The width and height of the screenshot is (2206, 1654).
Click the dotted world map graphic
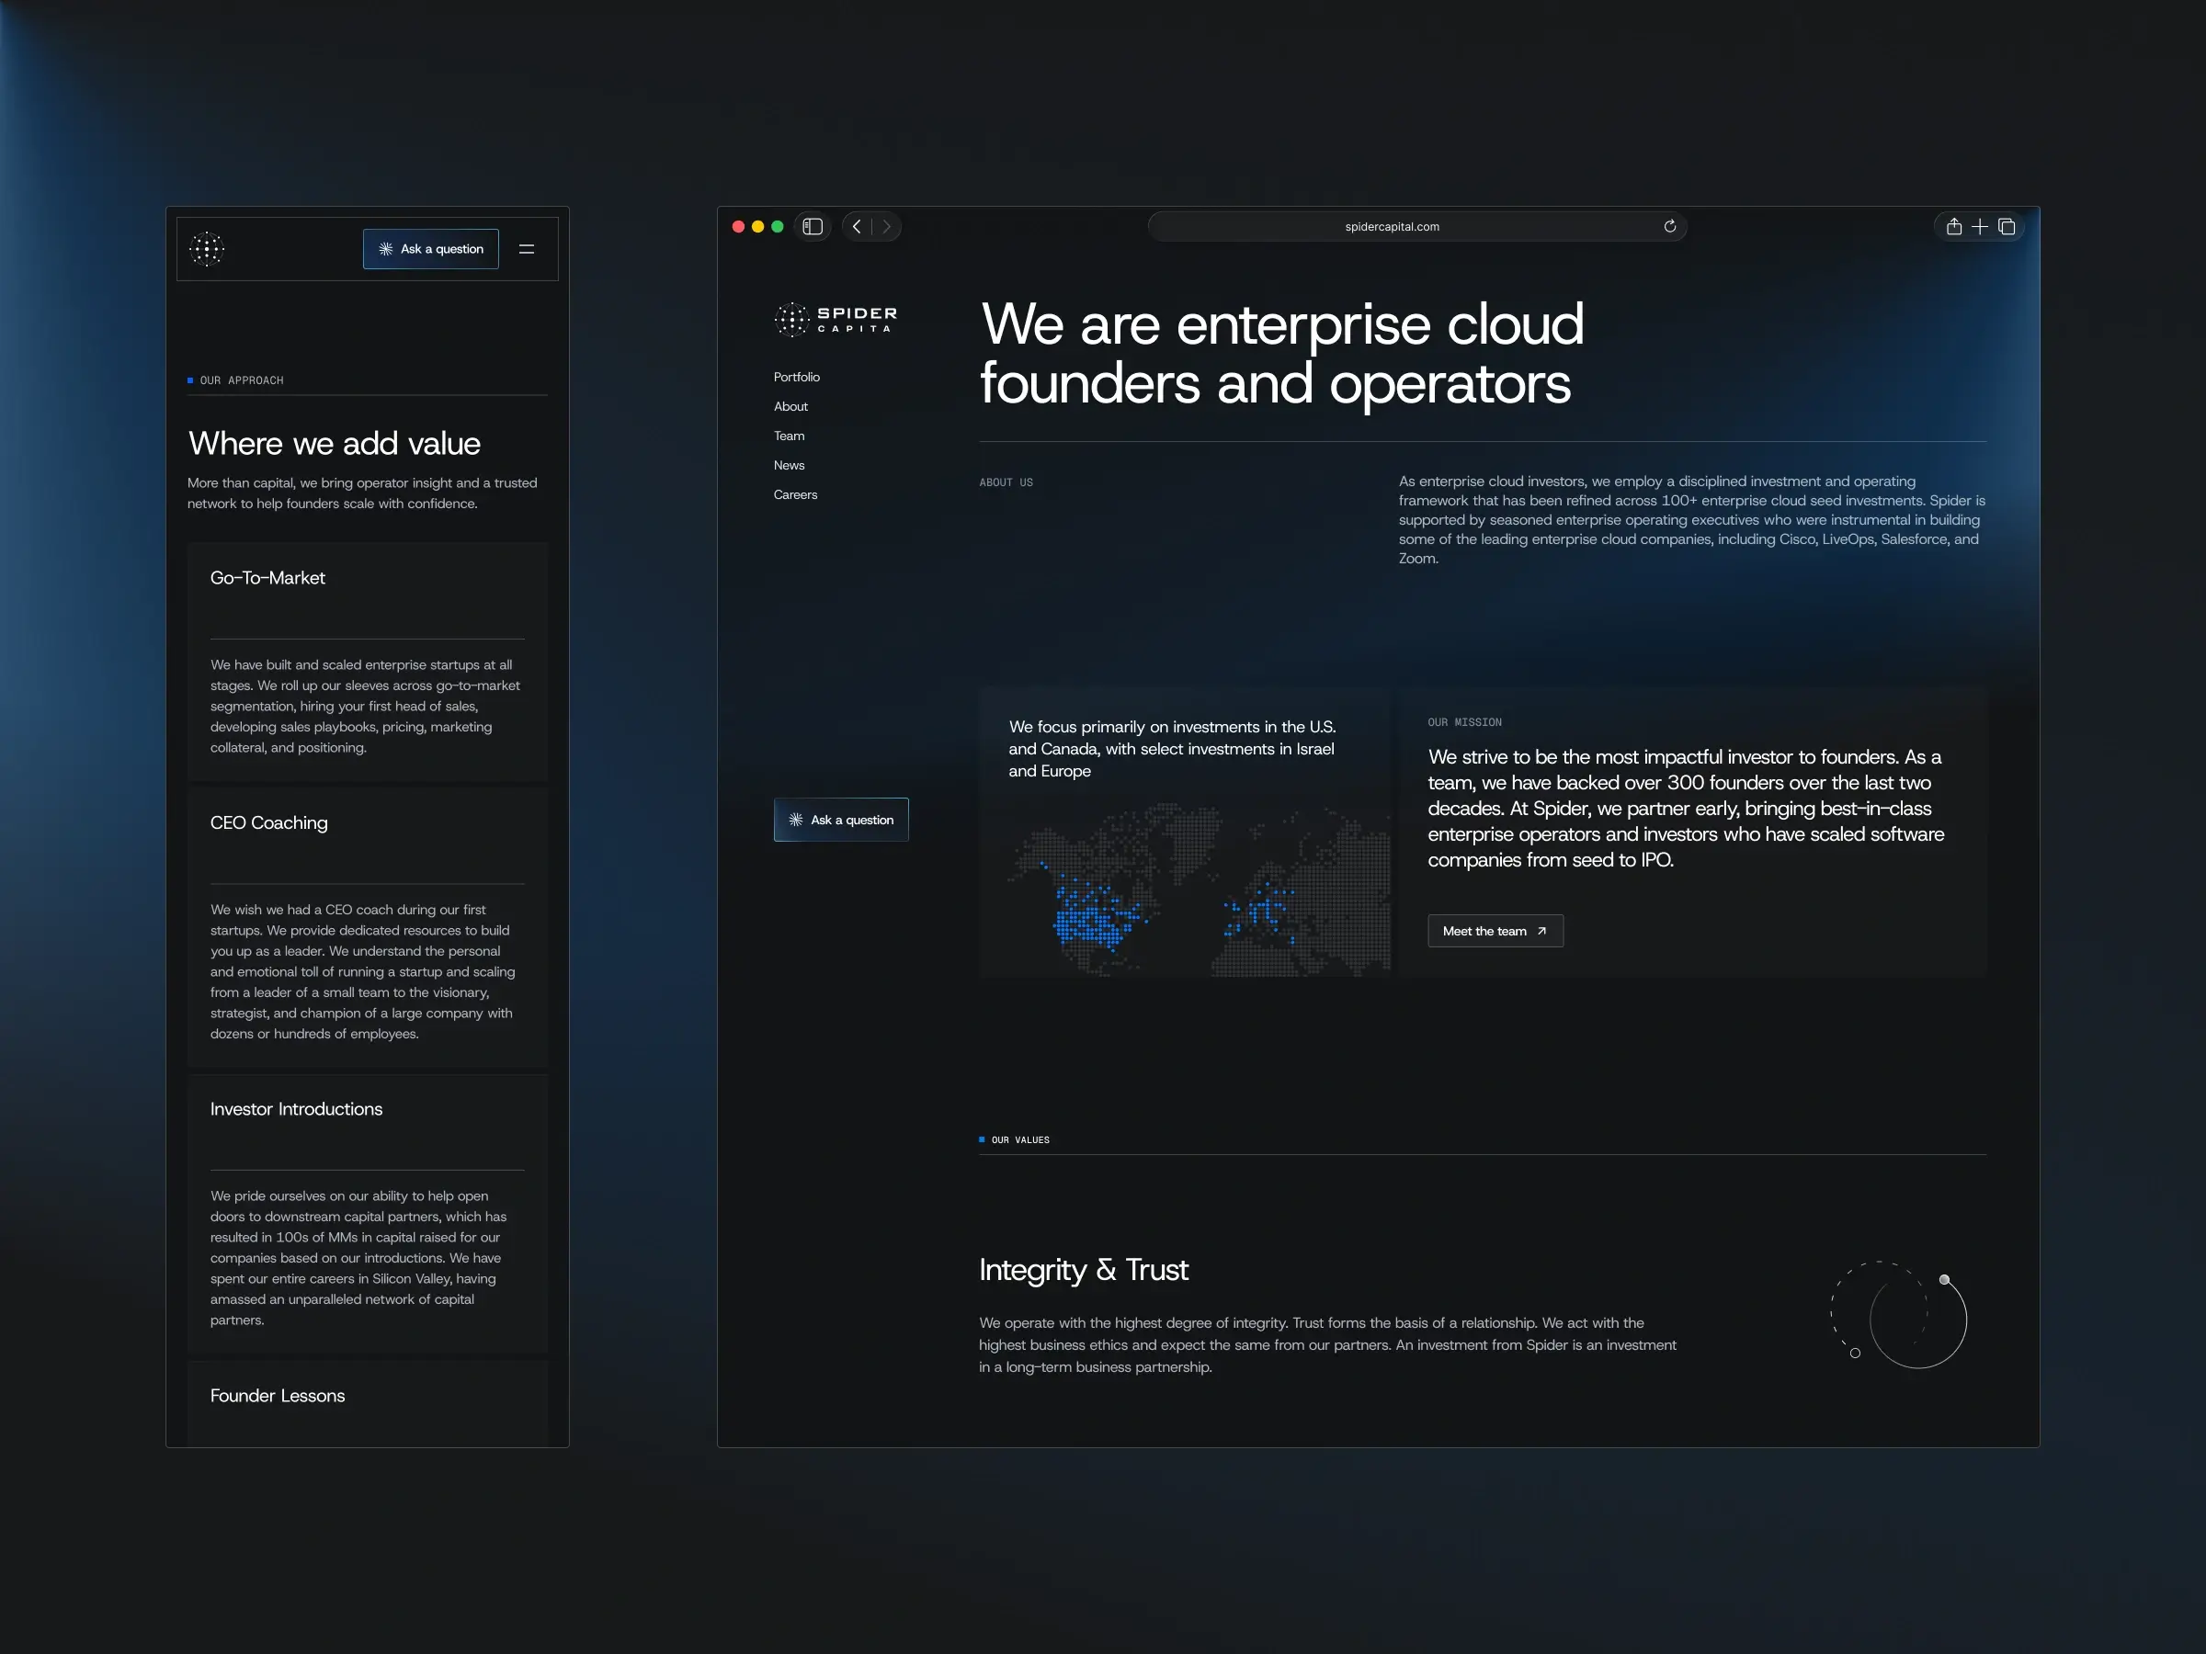pos(1197,889)
